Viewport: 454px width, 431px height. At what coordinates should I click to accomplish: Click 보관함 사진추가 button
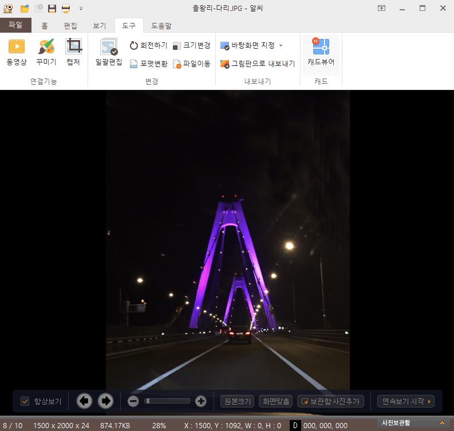click(330, 401)
